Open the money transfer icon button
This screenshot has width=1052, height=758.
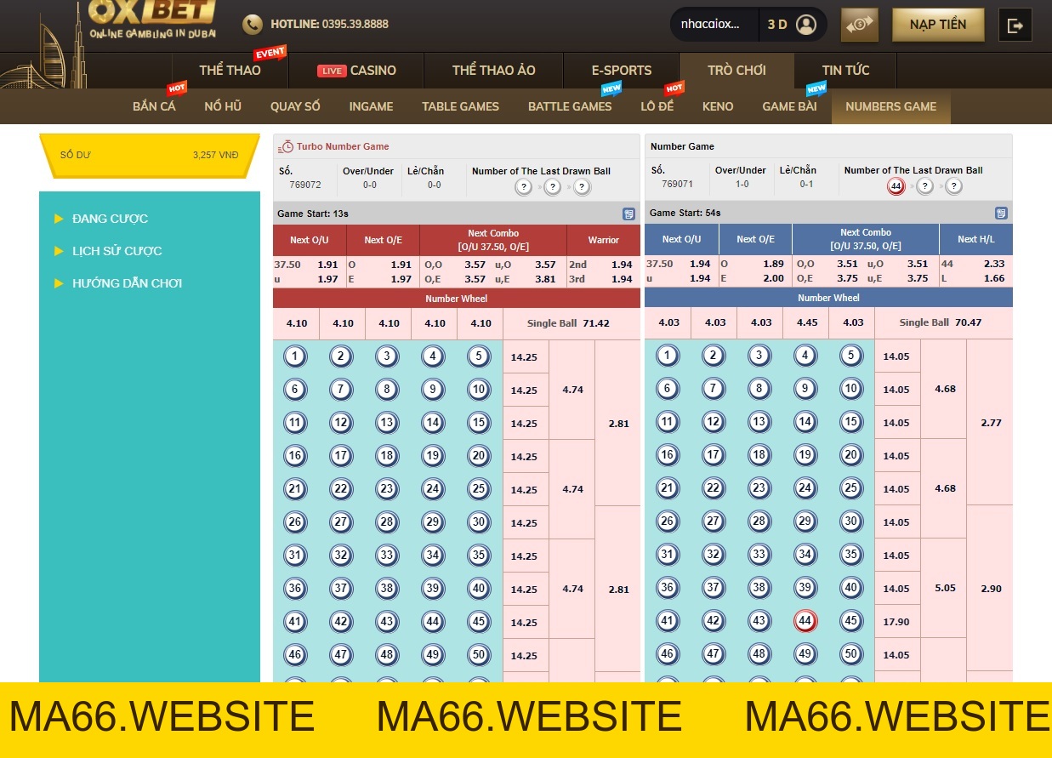[x=859, y=25]
